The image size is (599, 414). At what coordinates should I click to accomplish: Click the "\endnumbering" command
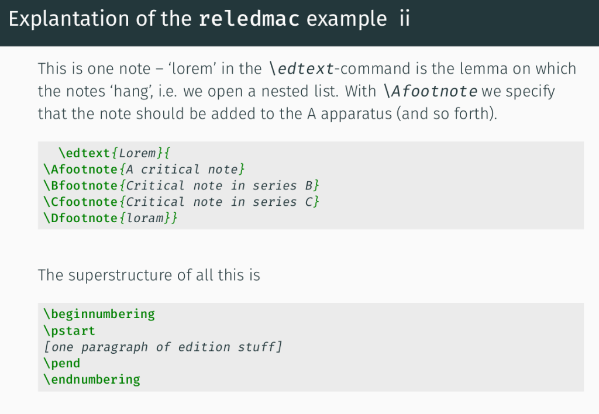92,379
